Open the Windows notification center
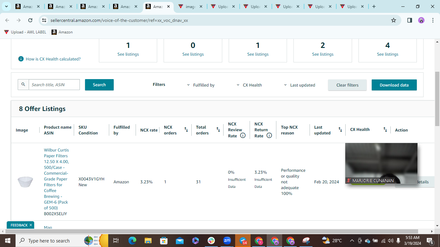The width and height of the screenshot is (440, 247). (x=430, y=241)
